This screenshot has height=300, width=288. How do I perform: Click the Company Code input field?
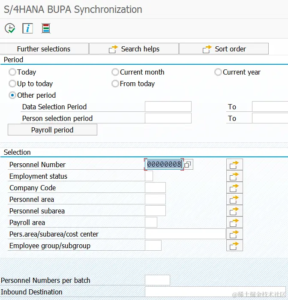(x=155, y=188)
